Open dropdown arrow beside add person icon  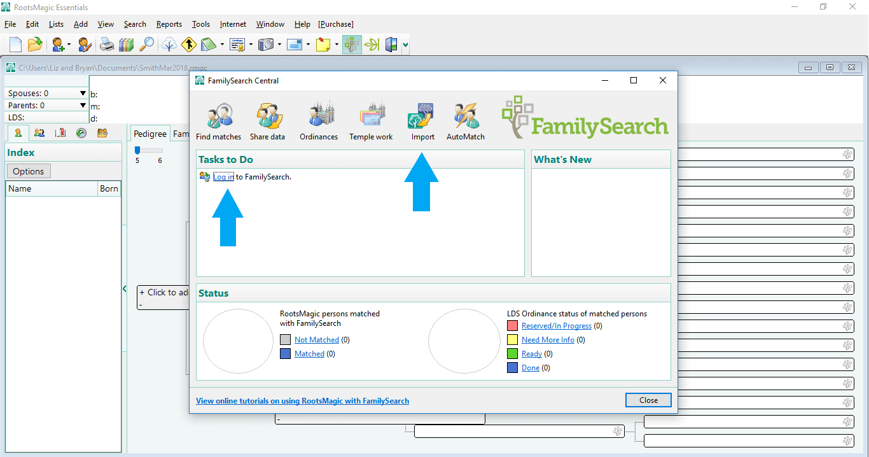click(x=69, y=45)
